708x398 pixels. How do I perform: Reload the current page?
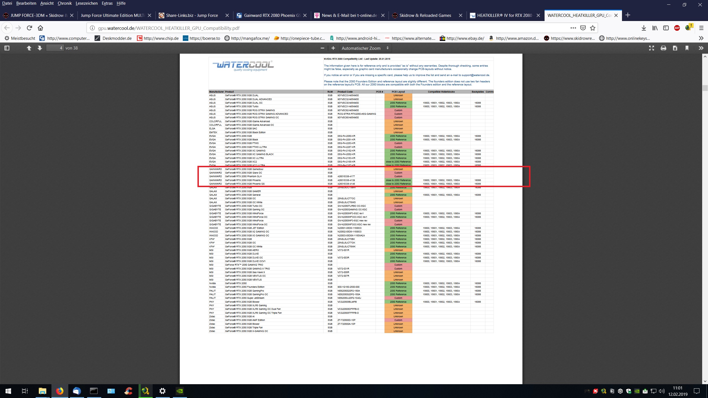point(29,28)
